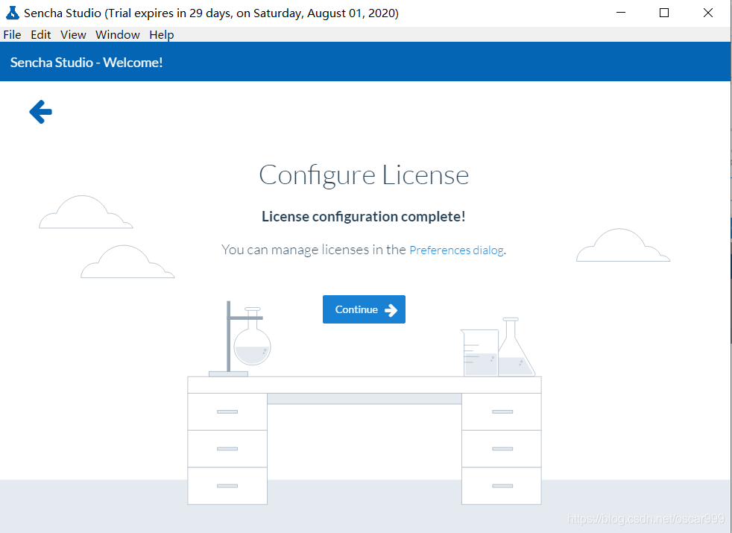Close the Sencha Studio window
This screenshot has height=533, width=732.
click(707, 13)
